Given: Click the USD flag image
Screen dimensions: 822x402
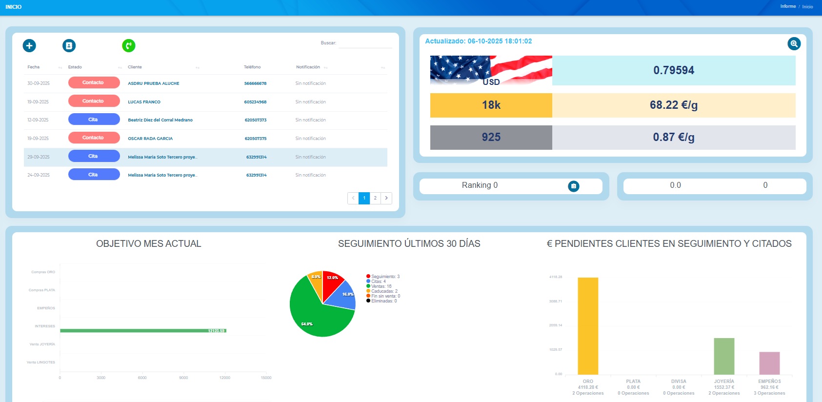Looking at the screenshot, I should click(x=491, y=71).
